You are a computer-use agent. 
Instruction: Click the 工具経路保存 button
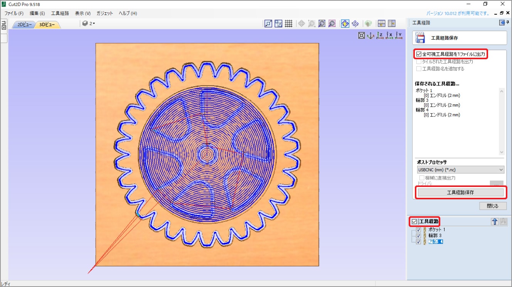click(460, 192)
